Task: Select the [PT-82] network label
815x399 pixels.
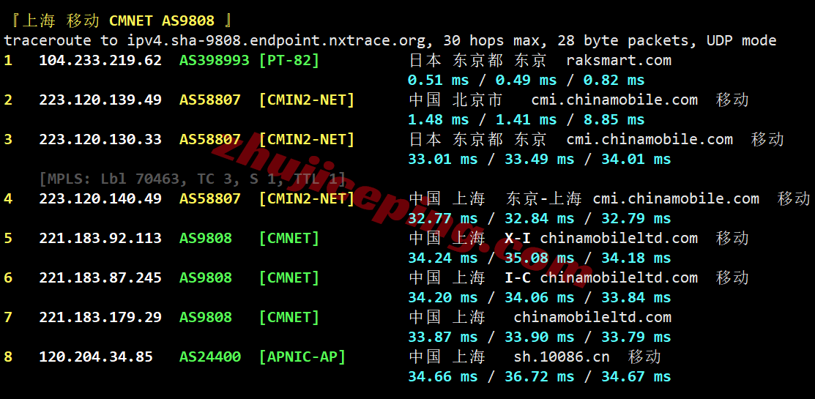Action: (289, 60)
